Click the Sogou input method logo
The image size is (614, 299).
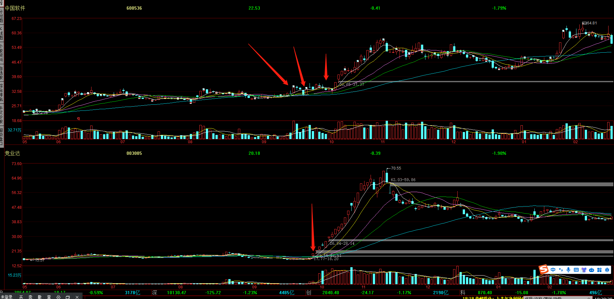click(x=543, y=269)
